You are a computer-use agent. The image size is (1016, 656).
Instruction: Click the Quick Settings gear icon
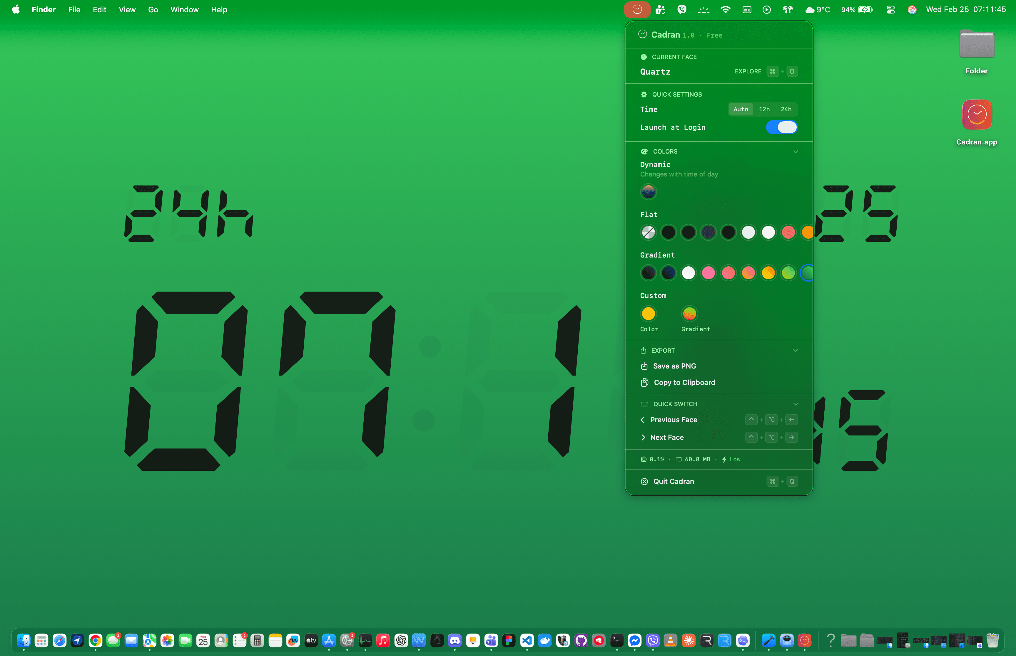644,94
